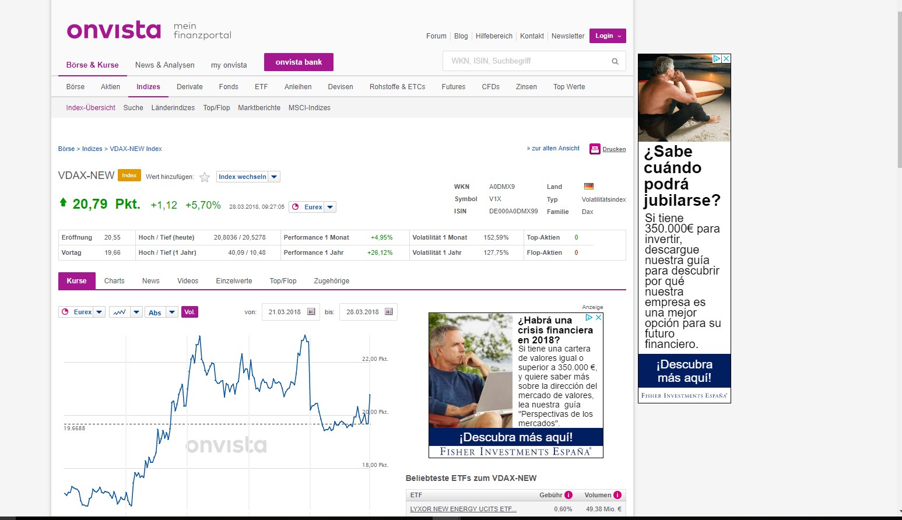Open the Index wechseln dropdown
The height and width of the screenshot is (520, 902).
248,177
